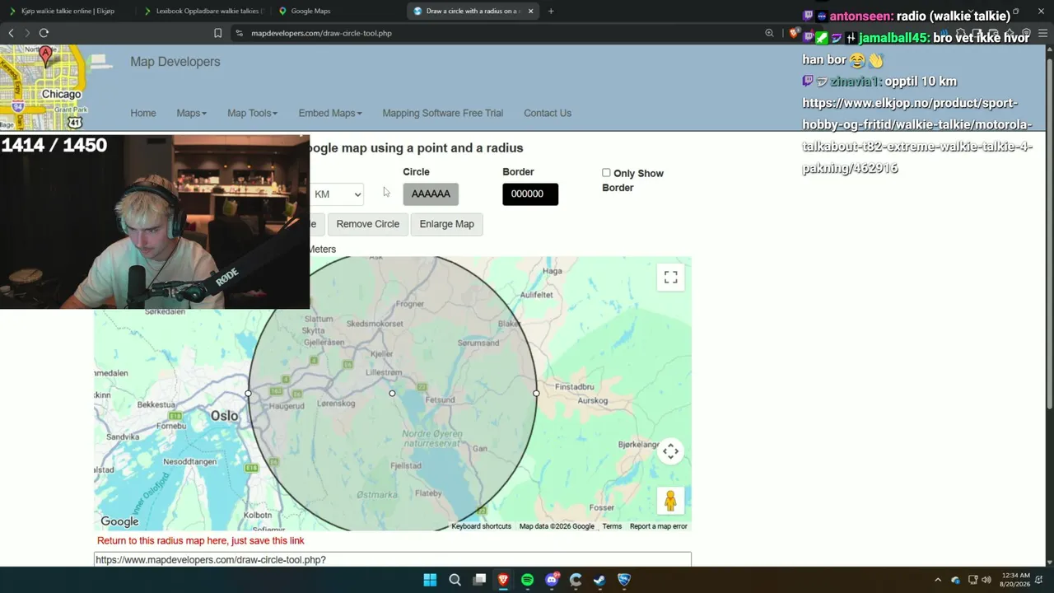Click the Fetsund label on the map

point(440,399)
